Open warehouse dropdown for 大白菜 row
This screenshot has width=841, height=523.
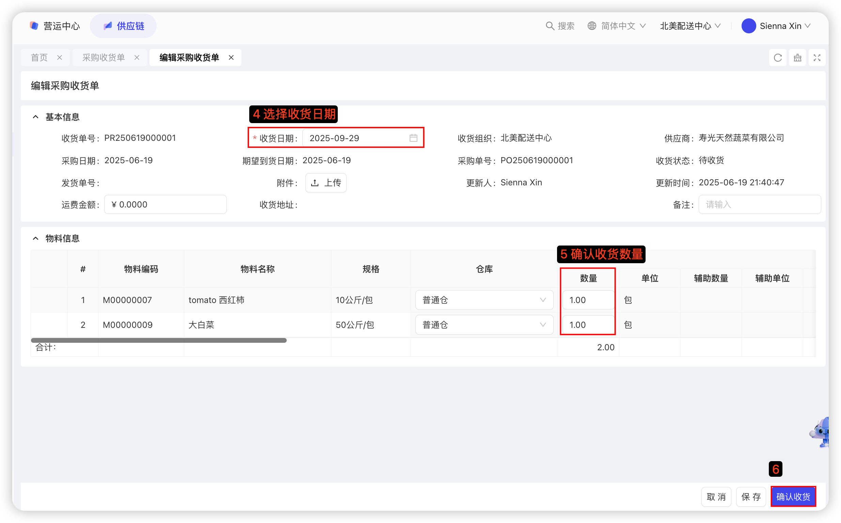pos(484,325)
